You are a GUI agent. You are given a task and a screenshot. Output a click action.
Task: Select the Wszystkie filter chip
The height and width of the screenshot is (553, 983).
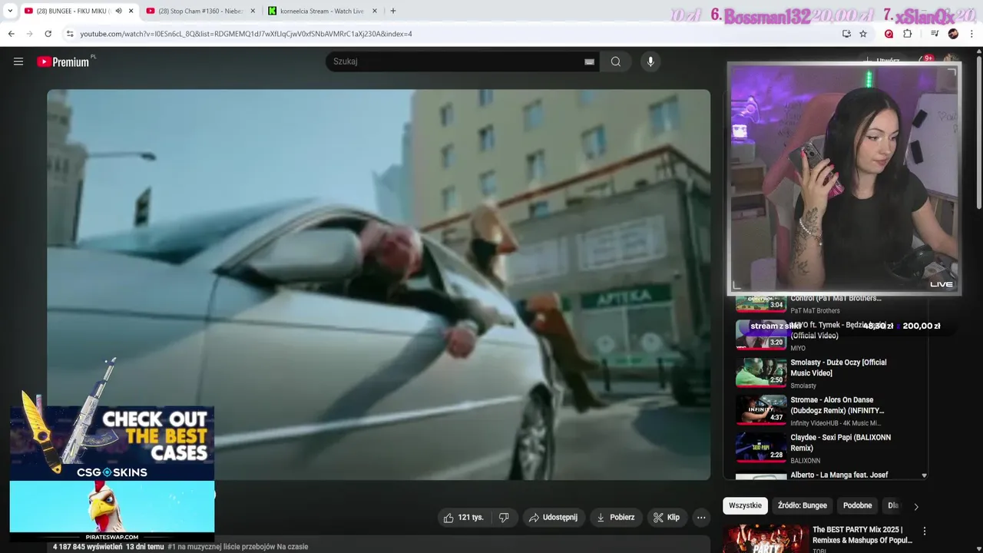pyautogui.click(x=745, y=505)
